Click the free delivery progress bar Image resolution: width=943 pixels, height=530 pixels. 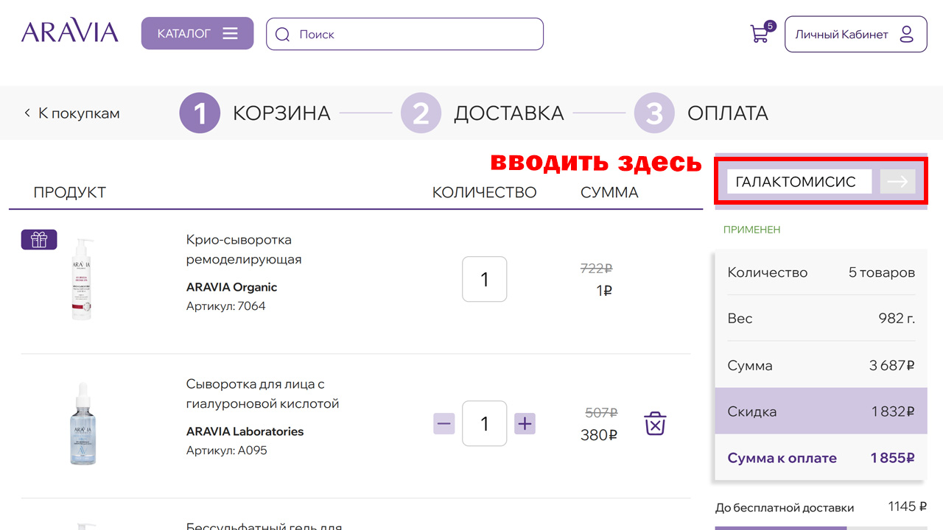coord(821,528)
